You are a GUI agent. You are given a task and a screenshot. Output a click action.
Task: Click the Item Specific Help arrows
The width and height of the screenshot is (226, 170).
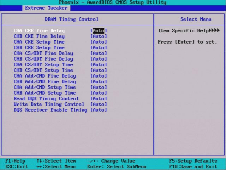pyautogui.click(x=214, y=31)
